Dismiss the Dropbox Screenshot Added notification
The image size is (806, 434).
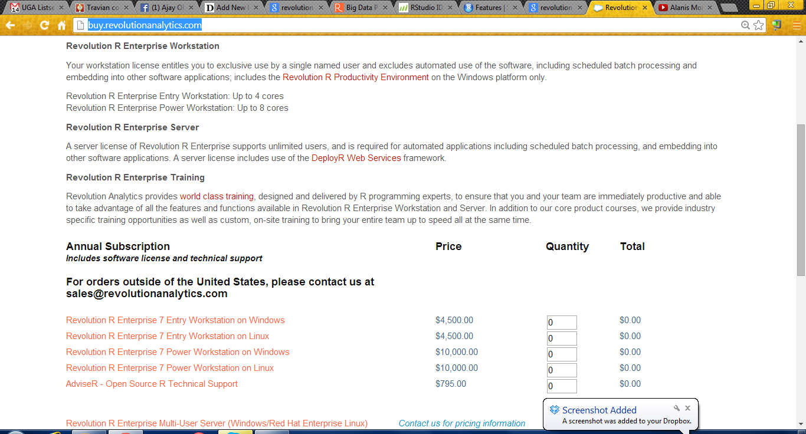pyautogui.click(x=687, y=408)
